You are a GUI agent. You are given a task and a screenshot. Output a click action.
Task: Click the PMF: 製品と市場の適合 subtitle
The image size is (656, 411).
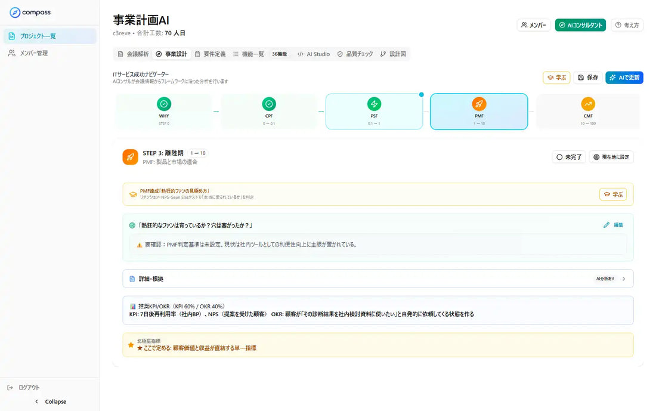[x=170, y=162]
